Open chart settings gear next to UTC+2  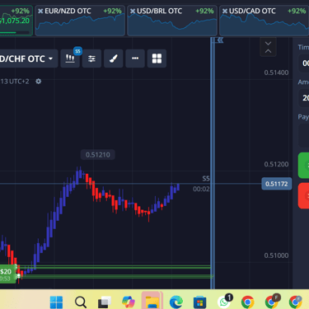[x=39, y=82]
